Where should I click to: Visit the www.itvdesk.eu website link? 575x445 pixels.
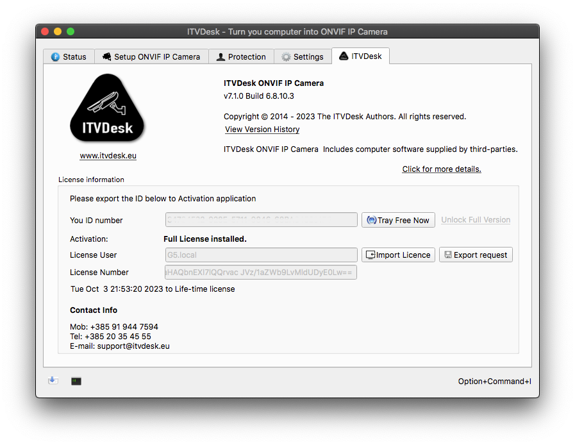tap(108, 156)
